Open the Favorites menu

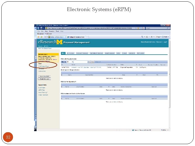[x=52, y=31]
